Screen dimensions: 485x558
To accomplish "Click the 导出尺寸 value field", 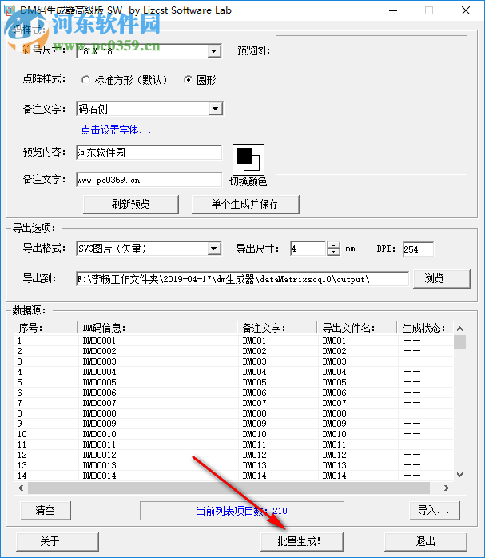I will (308, 249).
